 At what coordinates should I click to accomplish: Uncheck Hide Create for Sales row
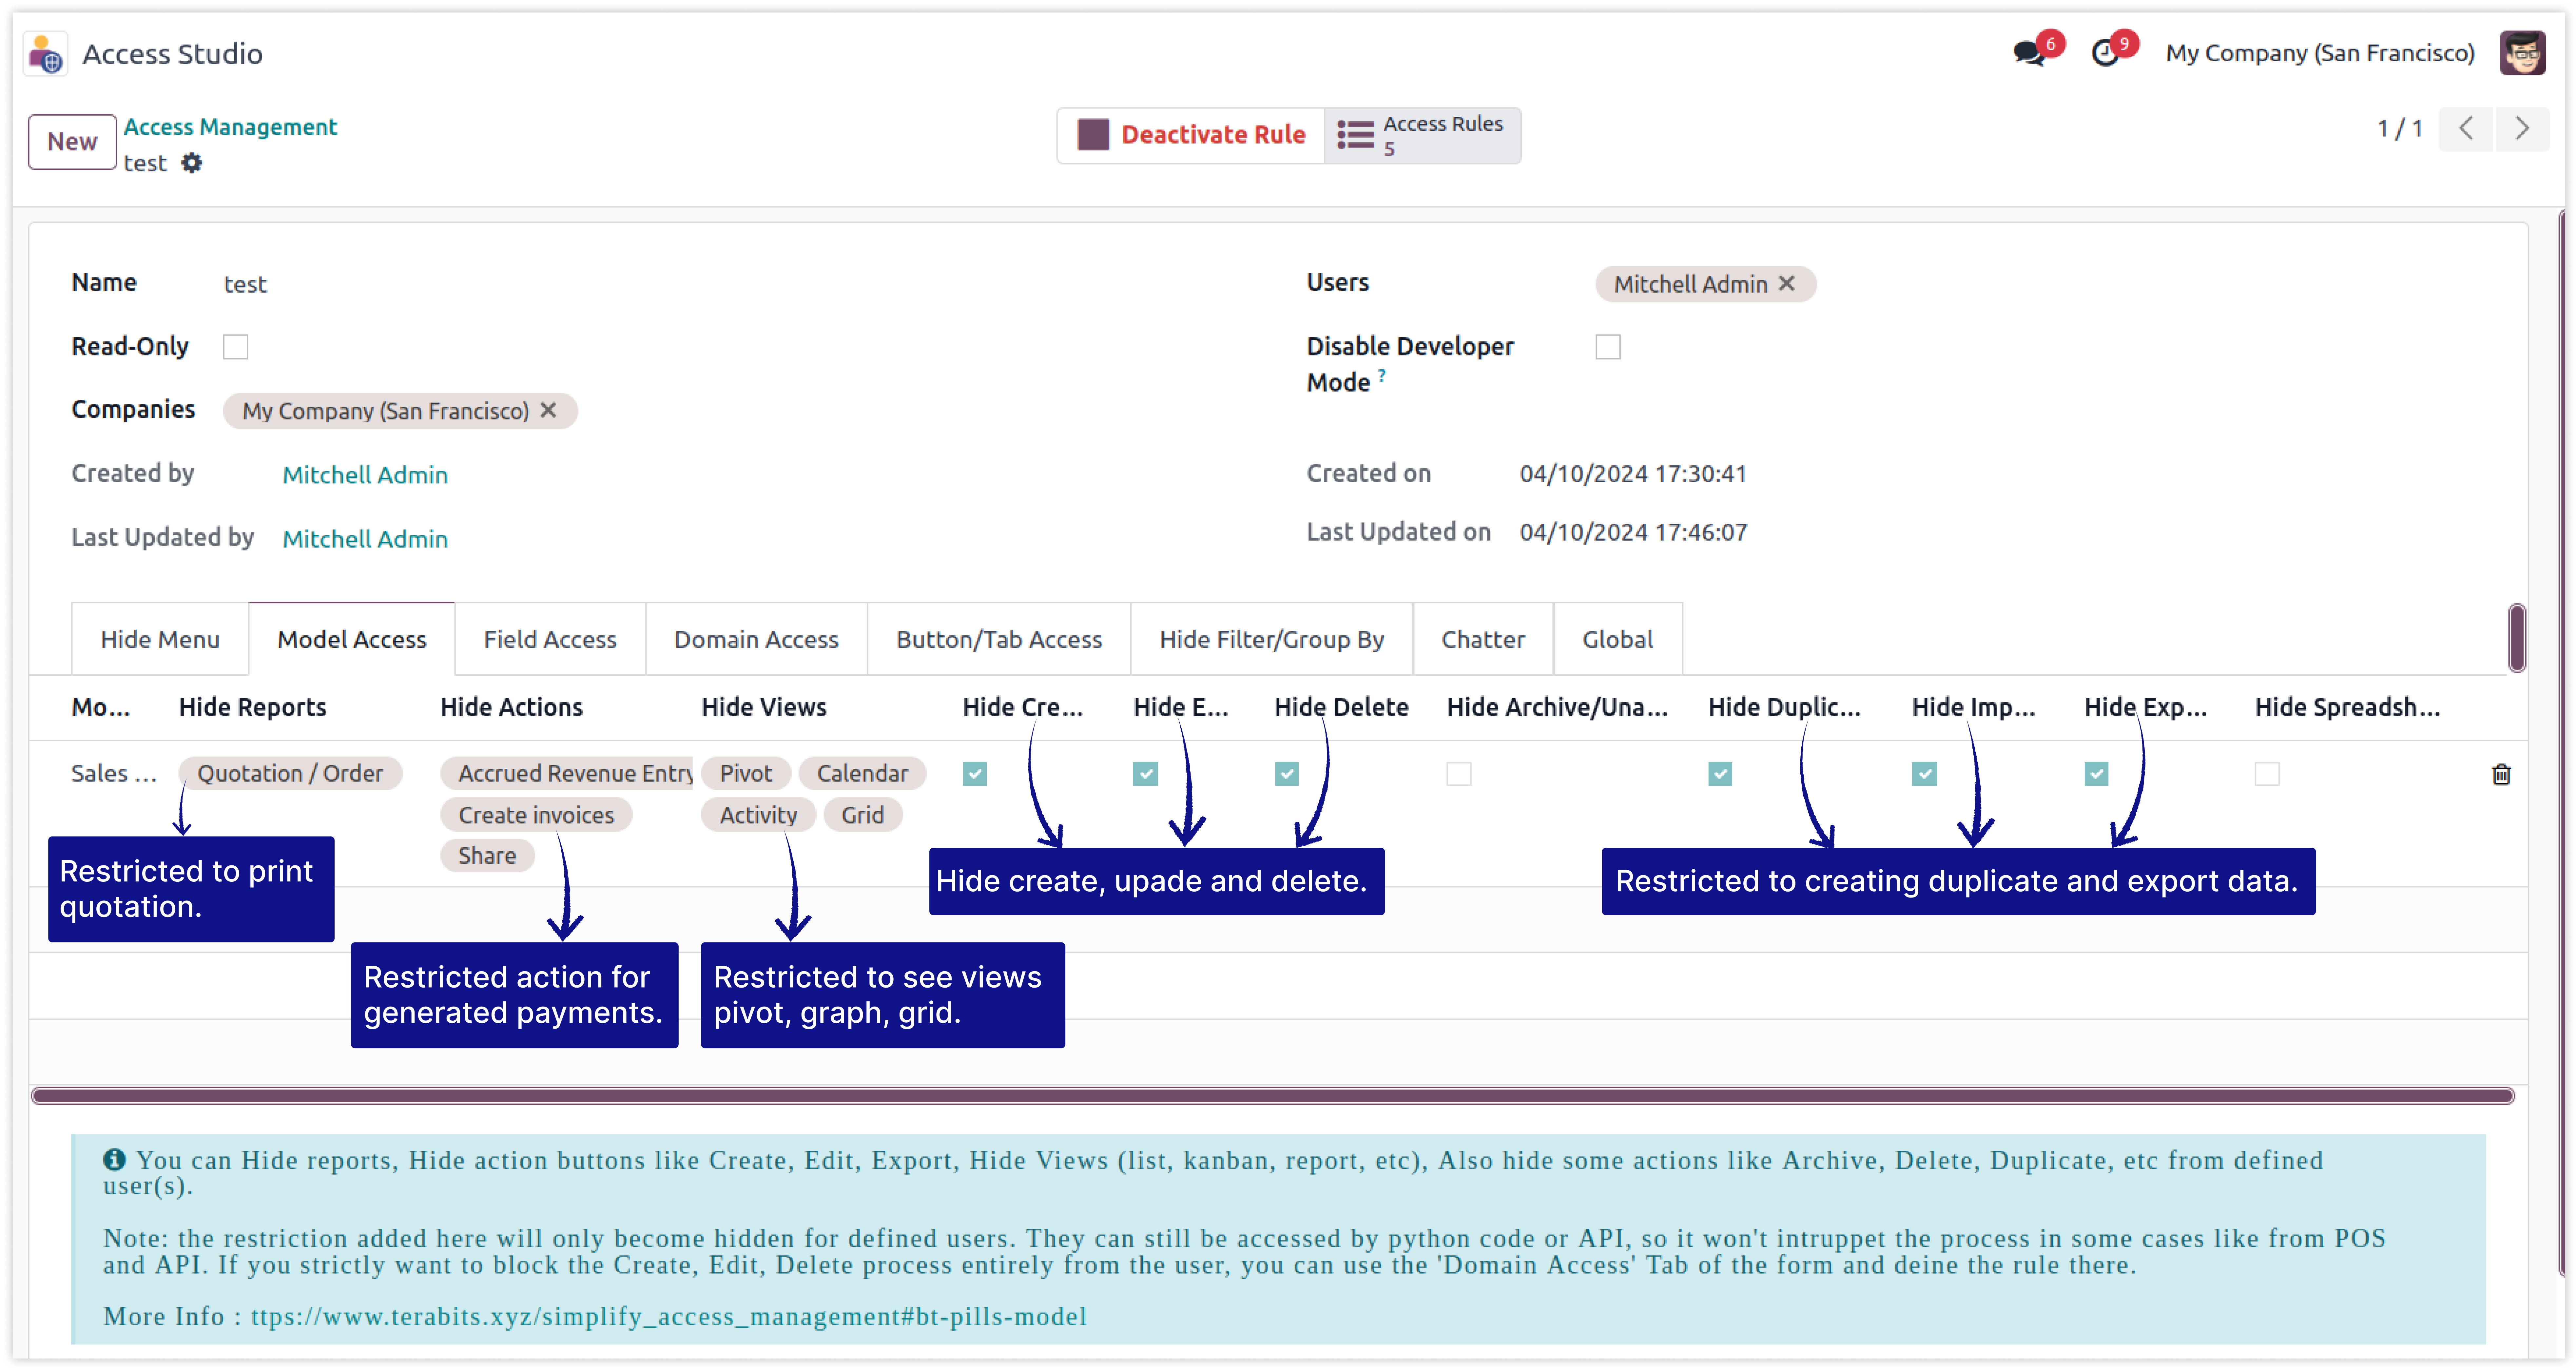pos(975,774)
